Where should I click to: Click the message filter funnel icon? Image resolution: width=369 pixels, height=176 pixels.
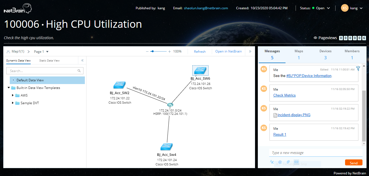click(358, 69)
